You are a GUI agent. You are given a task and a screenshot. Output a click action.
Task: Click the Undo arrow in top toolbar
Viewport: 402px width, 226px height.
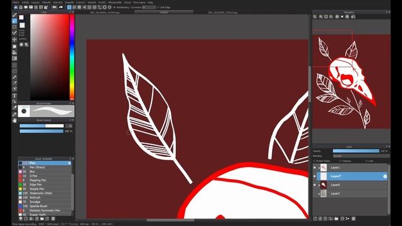coord(55,8)
